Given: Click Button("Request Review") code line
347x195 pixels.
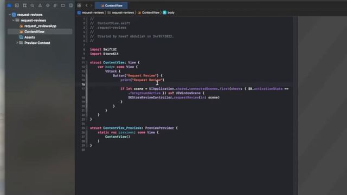Looking at the screenshot, I should pyautogui.click(x=137, y=76).
